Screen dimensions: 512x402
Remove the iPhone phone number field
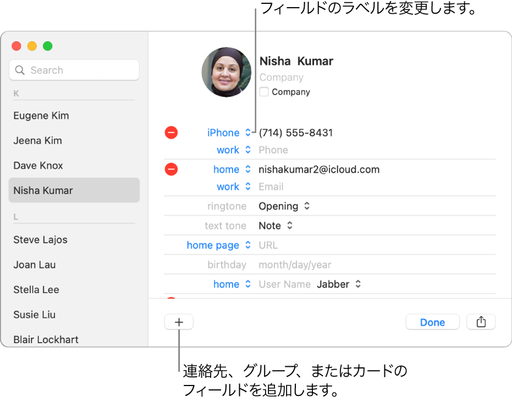click(x=171, y=133)
